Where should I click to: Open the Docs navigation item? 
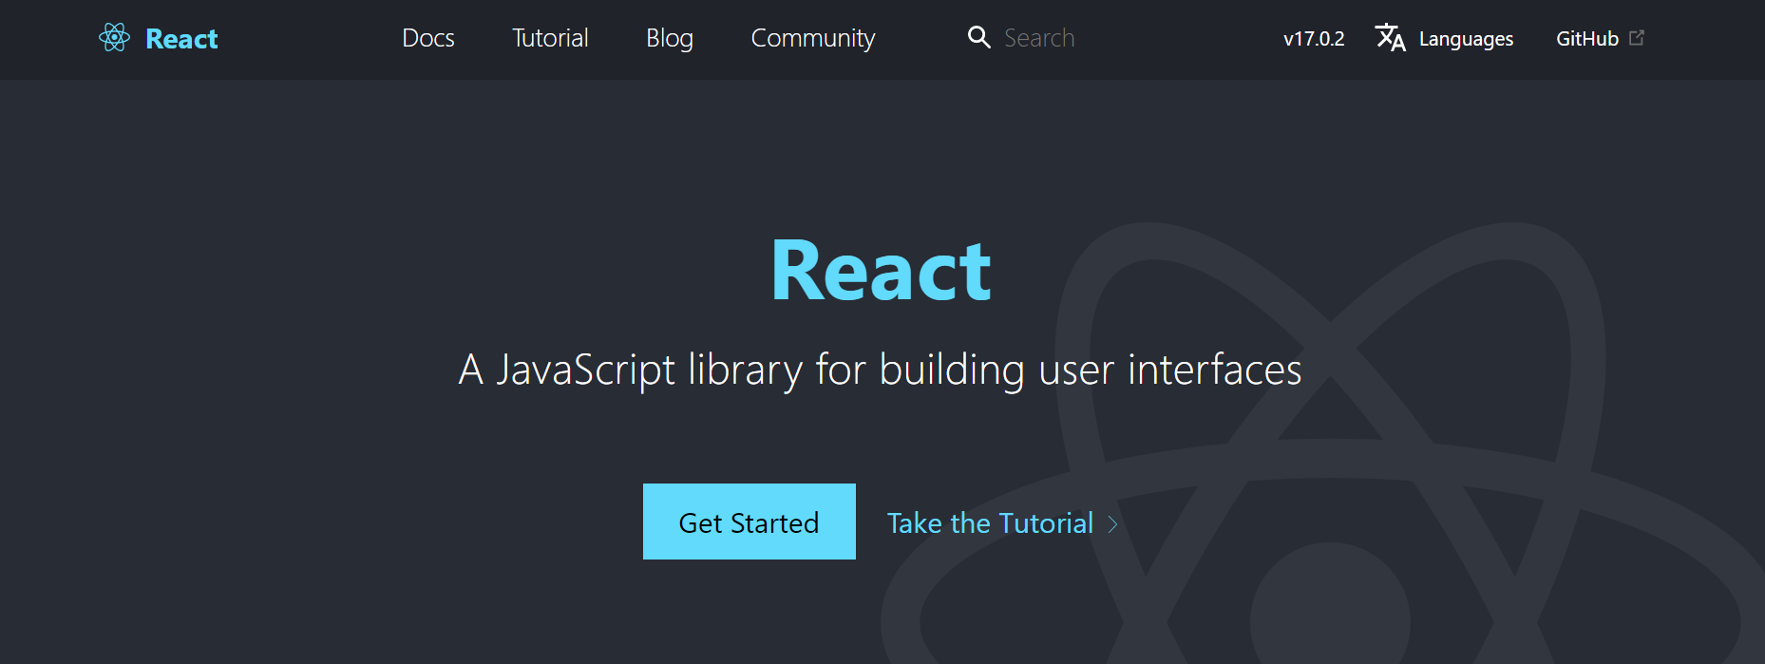[x=428, y=38]
